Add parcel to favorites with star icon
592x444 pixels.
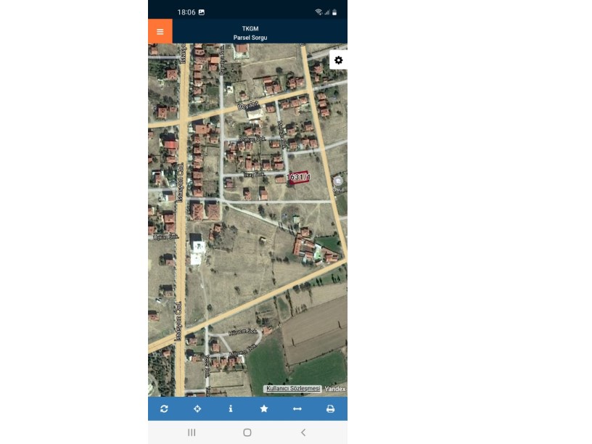click(264, 408)
